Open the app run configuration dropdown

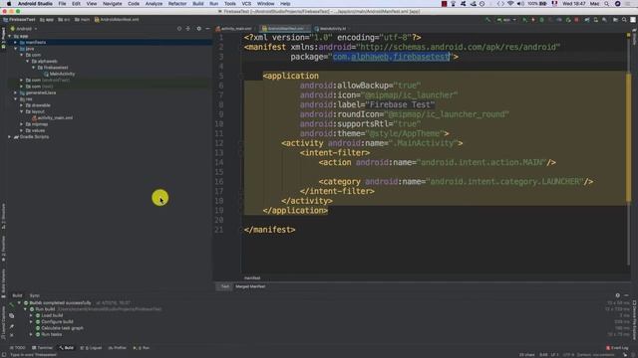coord(506,20)
